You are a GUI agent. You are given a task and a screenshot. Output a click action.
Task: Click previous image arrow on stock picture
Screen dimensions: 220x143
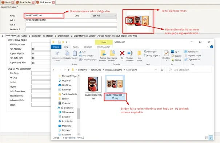pyautogui.click(x=130, y=21)
